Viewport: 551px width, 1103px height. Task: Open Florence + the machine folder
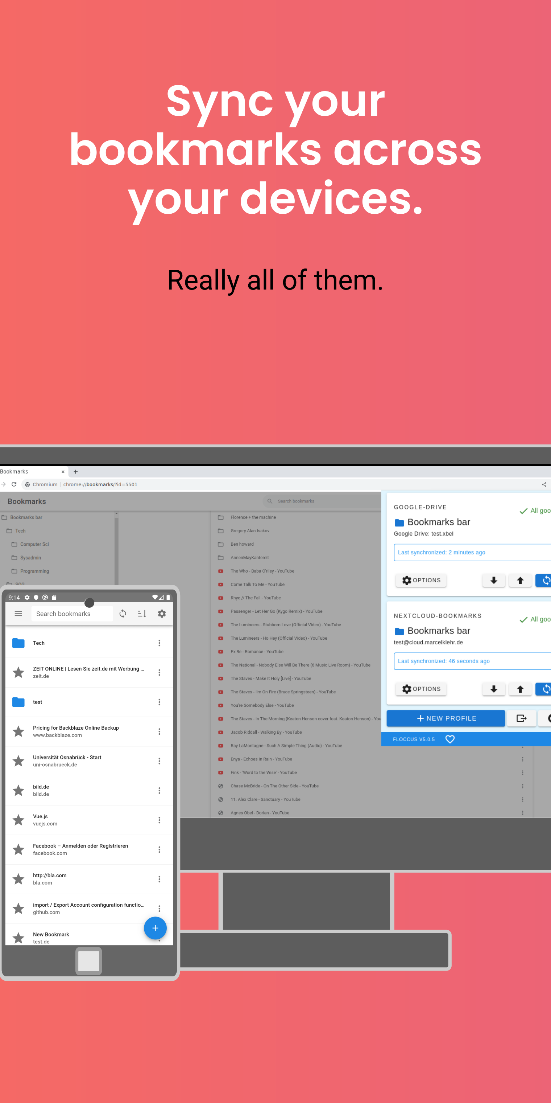[x=253, y=517]
